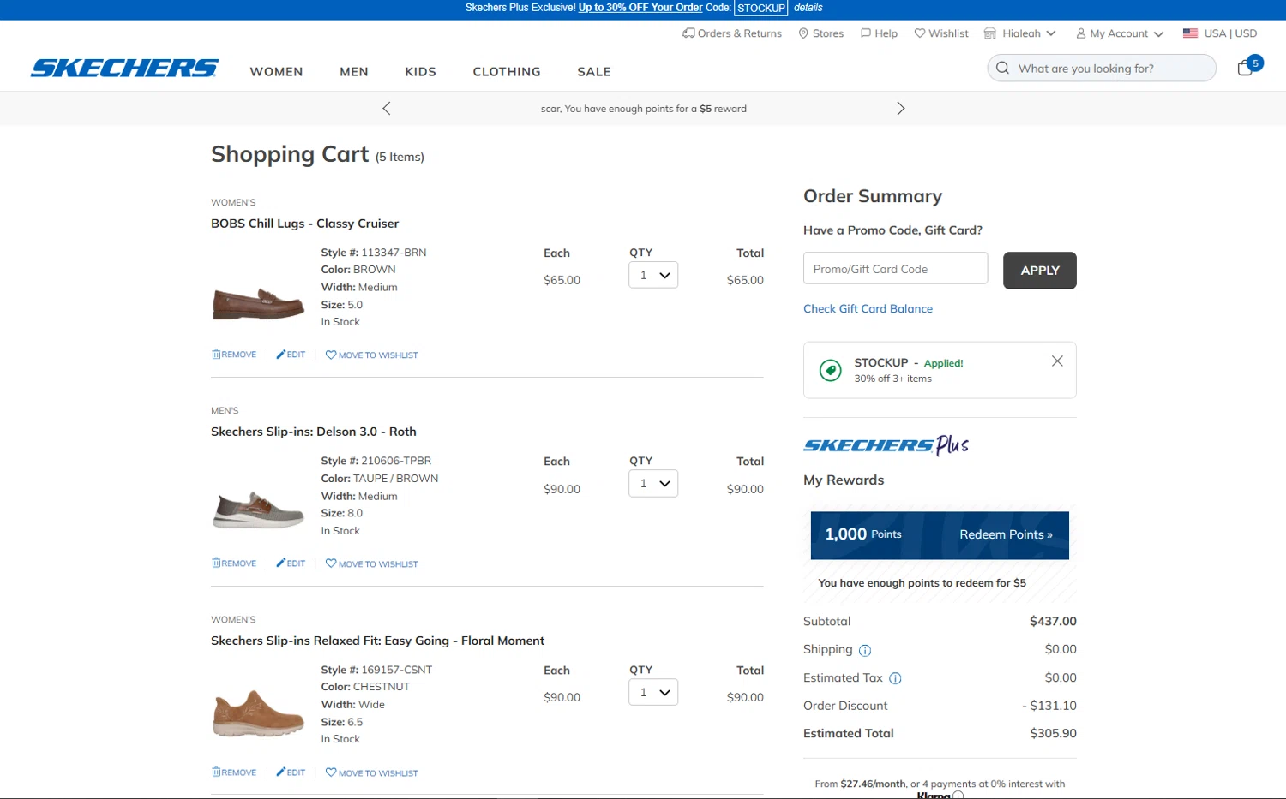Open the Hialeah store selector dropdown
Image resolution: width=1286 pixels, height=799 pixels.
point(1019,33)
